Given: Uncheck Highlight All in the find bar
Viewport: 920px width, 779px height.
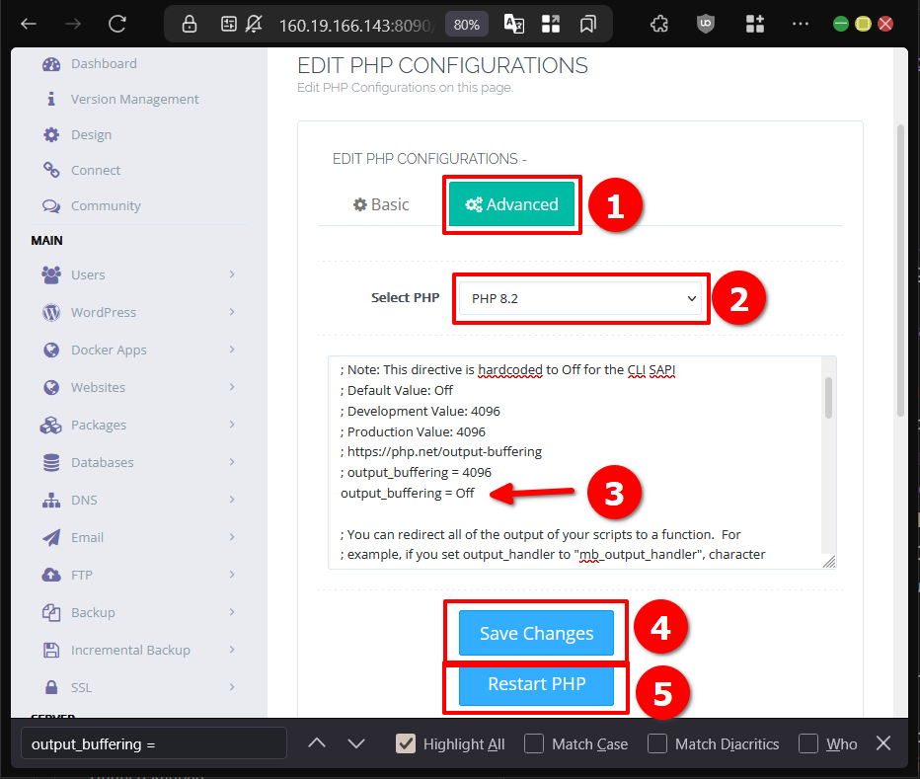Looking at the screenshot, I should coord(405,743).
